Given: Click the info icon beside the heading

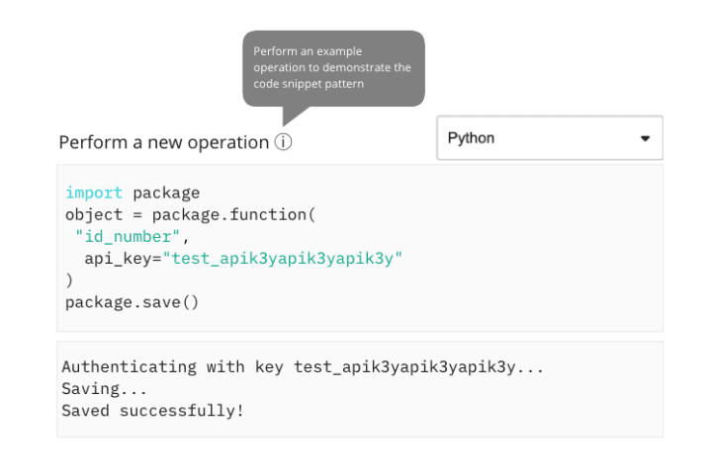Looking at the screenshot, I should tap(284, 142).
